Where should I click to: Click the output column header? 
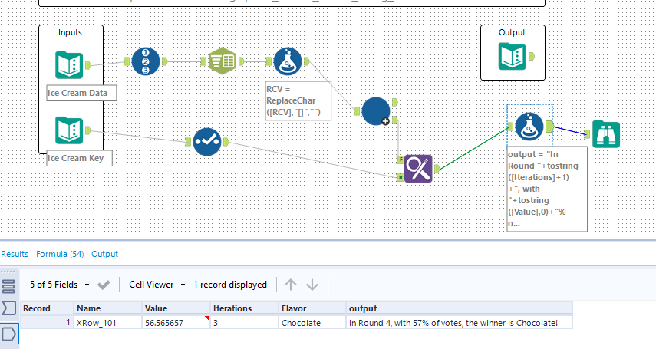click(x=460, y=308)
